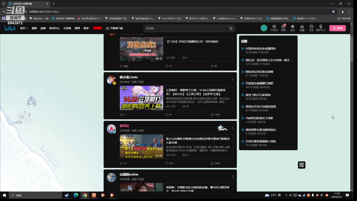Image resolution: width=357 pixels, height=201 pixels.
Task: Open the Steam taskbar icon
Action: pos(67,195)
